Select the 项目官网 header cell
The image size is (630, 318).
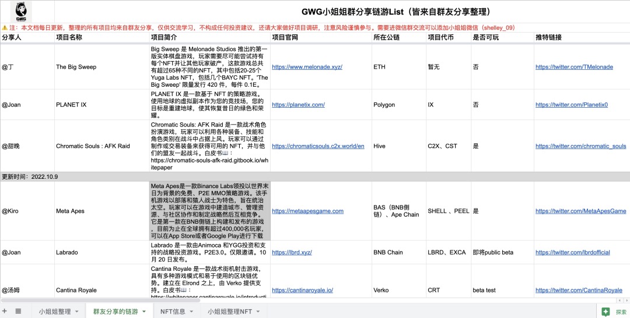click(x=321, y=37)
